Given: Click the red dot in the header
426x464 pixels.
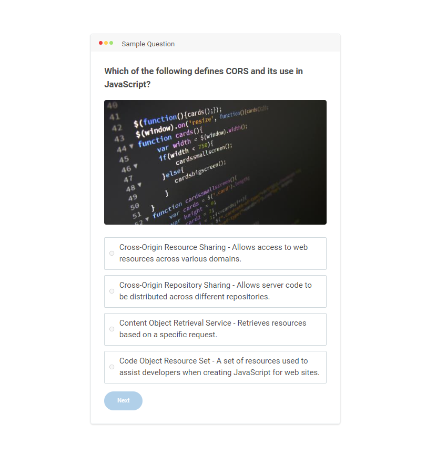Looking at the screenshot, I should coord(100,43).
